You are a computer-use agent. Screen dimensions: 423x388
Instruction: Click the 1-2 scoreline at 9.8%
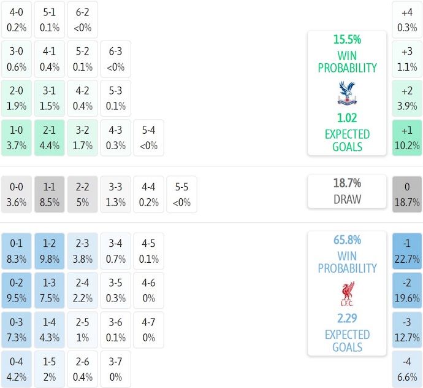[x=50, y=250]
